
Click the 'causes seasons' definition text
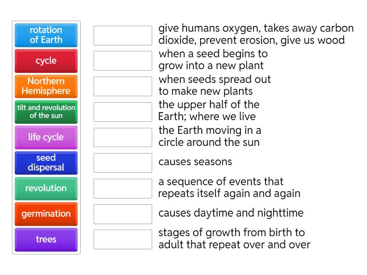[x=195, y=162]
